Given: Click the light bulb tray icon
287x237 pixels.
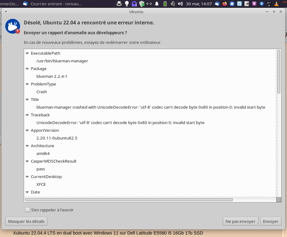Looking at the screenshot, I should (127, 4).
